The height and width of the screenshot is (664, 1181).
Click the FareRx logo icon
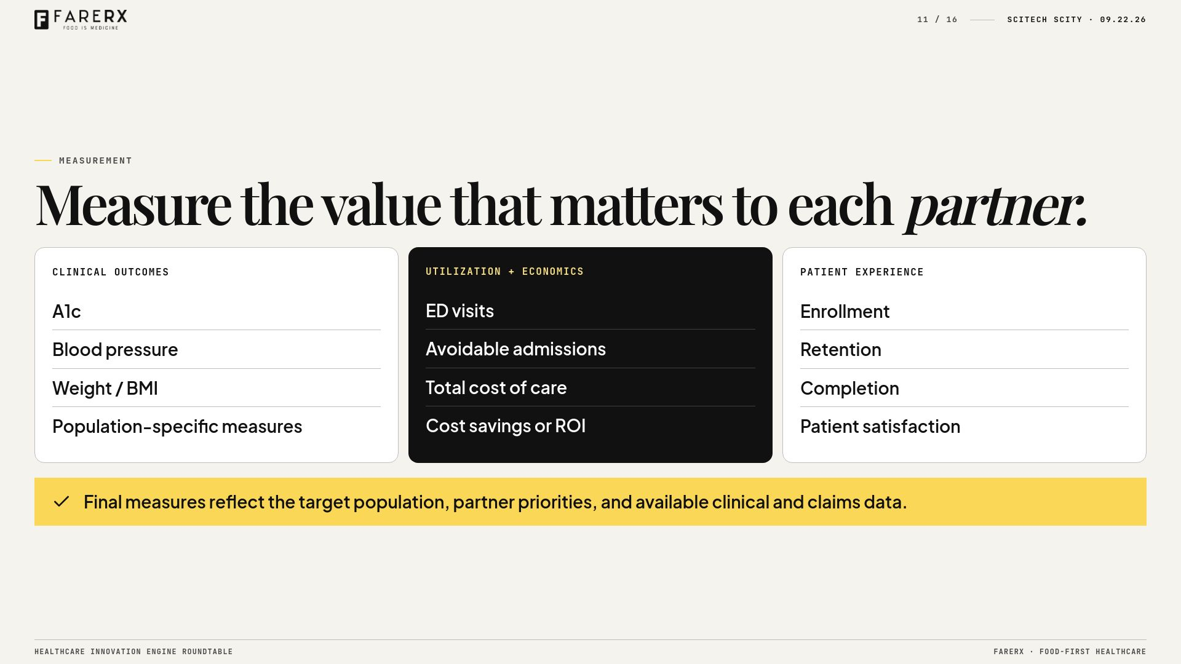[41, 20]
